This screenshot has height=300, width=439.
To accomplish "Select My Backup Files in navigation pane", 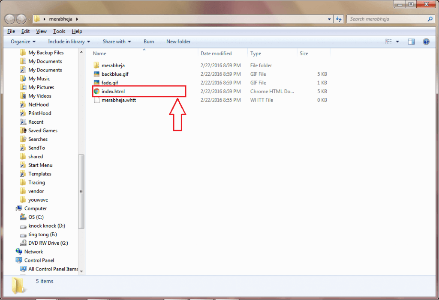I will 46,53.
